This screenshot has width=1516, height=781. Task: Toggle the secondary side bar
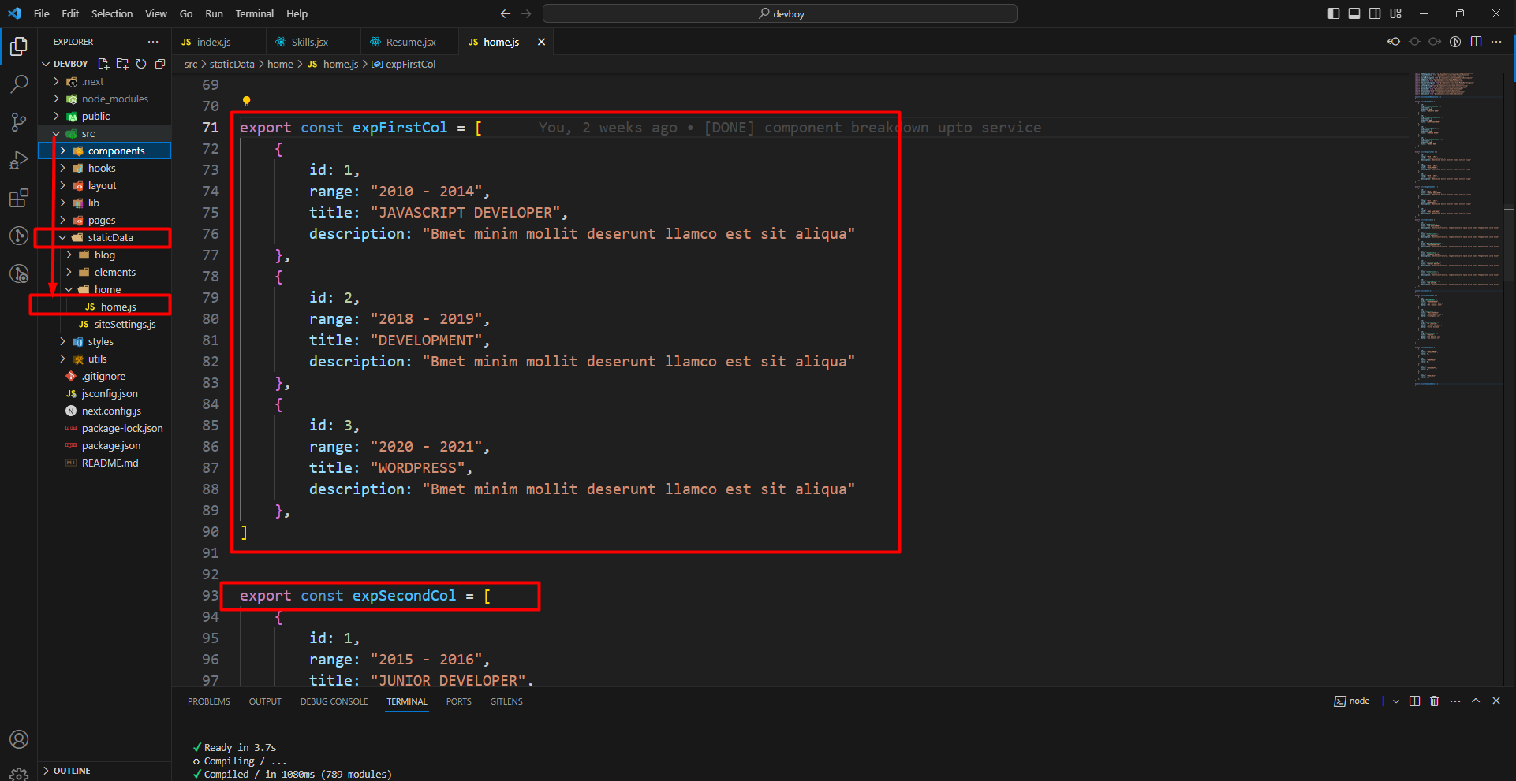point(1375,13)
